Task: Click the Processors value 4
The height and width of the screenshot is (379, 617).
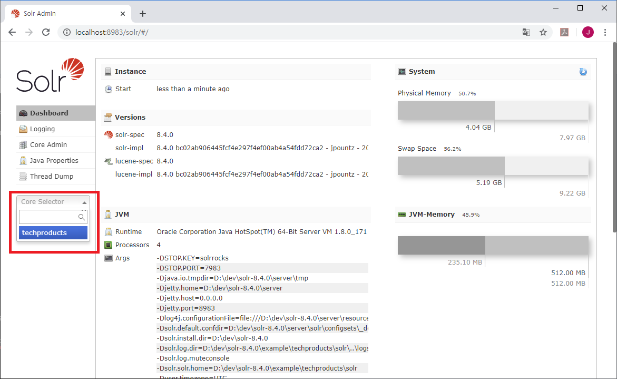Action: 159,245
